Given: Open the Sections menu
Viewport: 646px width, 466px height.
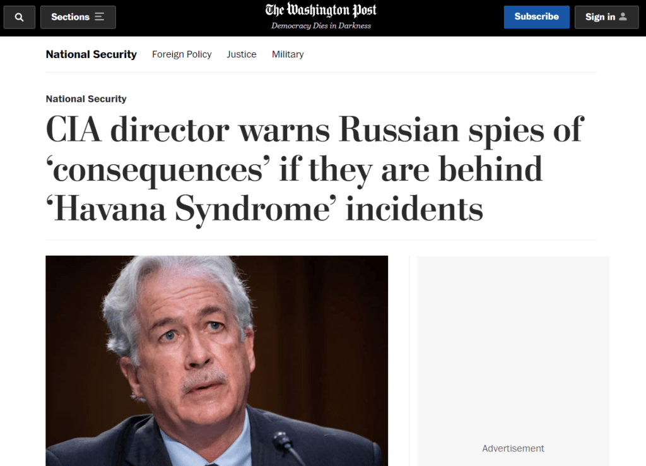Looking at the screenshot, I should (x=78, y=17).
